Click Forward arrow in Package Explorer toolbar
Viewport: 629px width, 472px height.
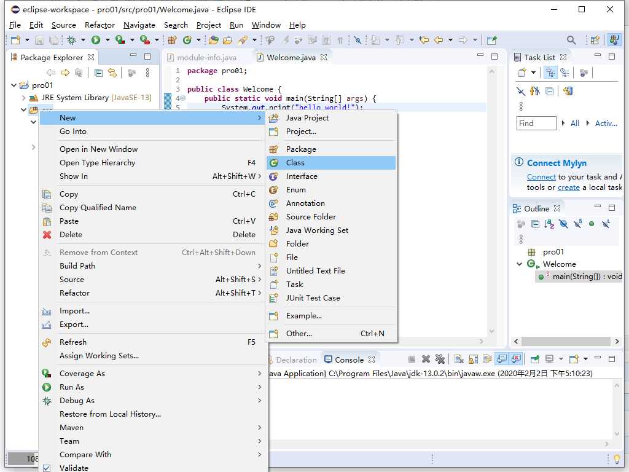point(65,73)
